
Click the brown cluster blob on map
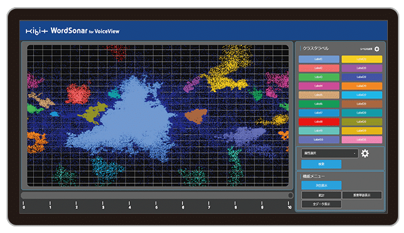tap(196, 116)
